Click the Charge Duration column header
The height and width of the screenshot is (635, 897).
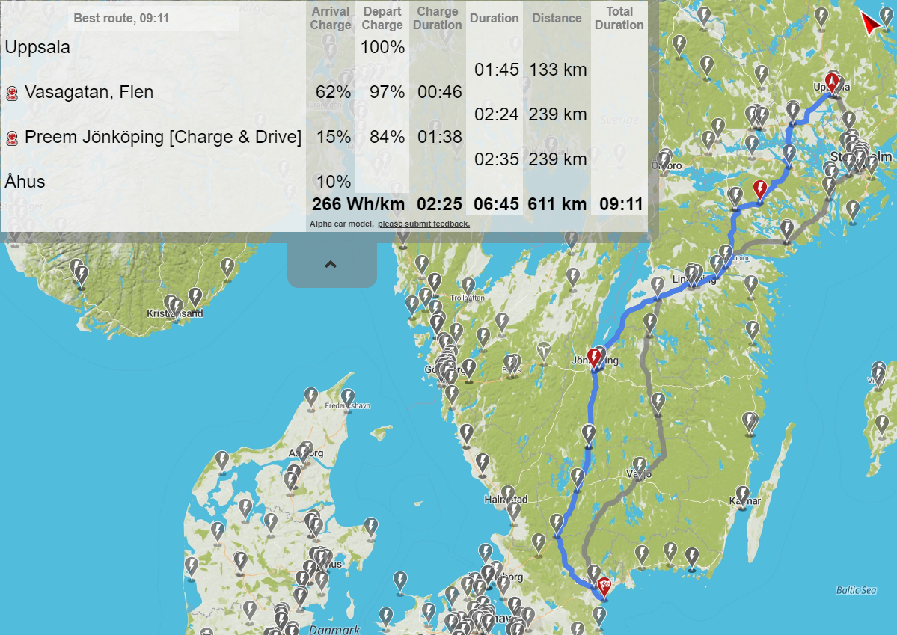(438, 18)
